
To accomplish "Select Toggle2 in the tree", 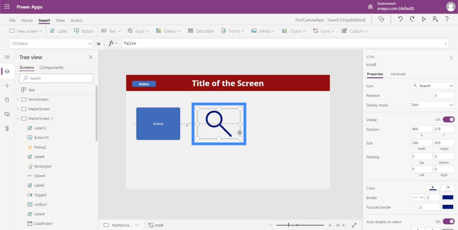I will 40,195.
